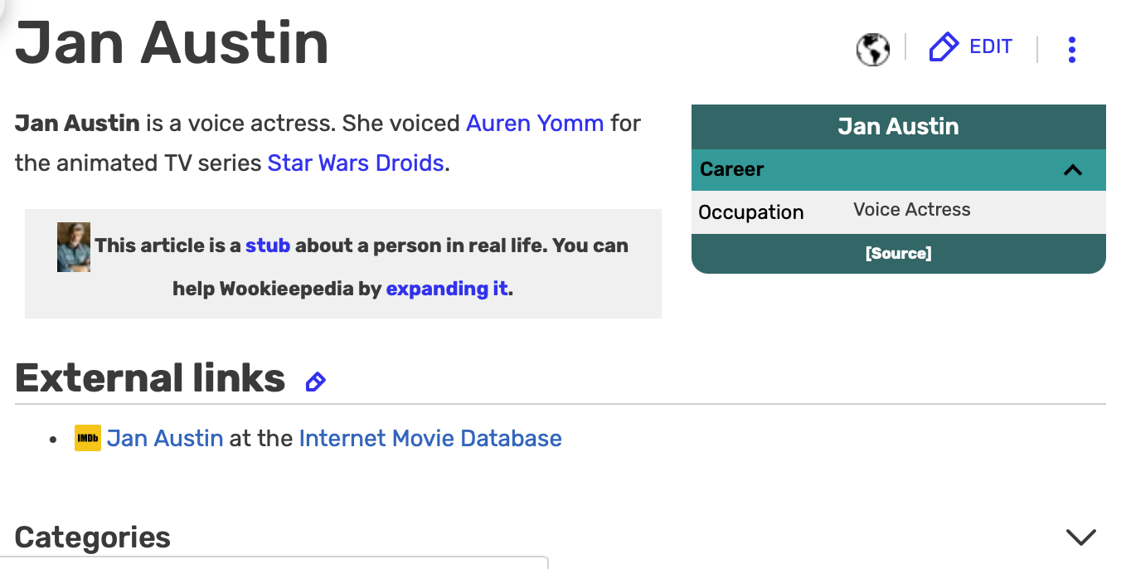The width and height of the screenshot is (1126, 569).
Task: Click the IMDb logo icon
Action: click(x=88, y=438)
